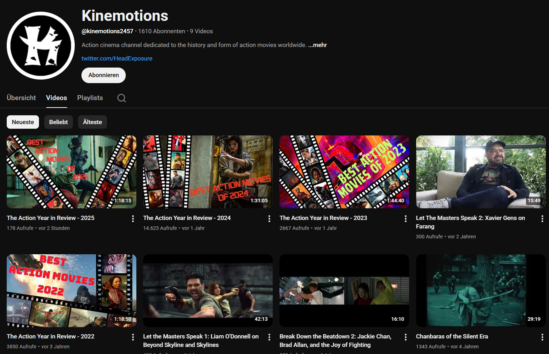Viewport: 549px width, 354px height.
Task: Click the 300 Aufrufe view count
Action: (429, 237)
